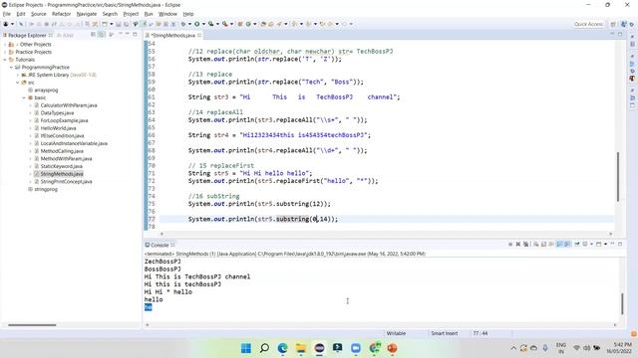Minimize the Console view panel

pos(612,244)
